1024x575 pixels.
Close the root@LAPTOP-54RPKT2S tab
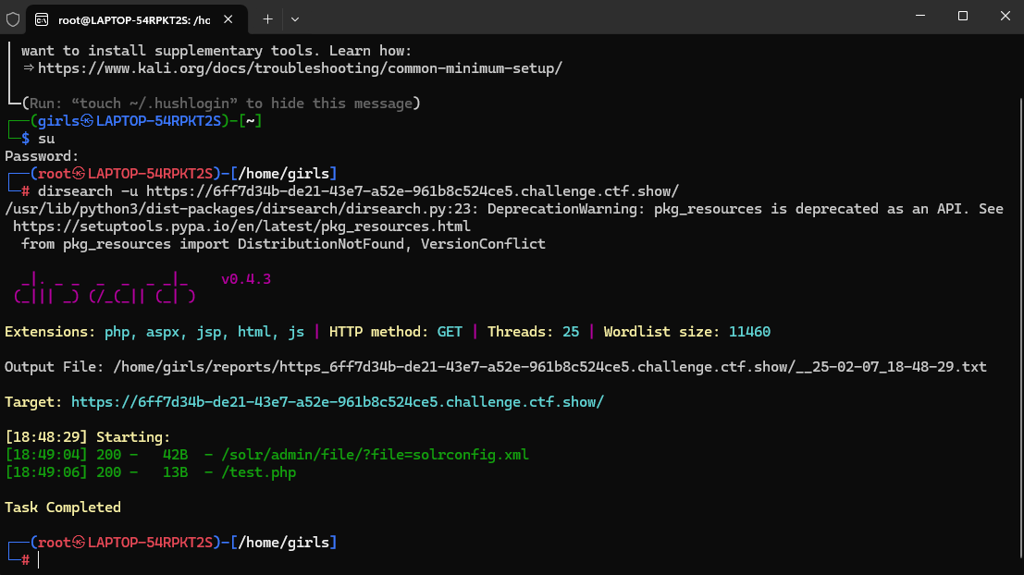click(228, 18)
